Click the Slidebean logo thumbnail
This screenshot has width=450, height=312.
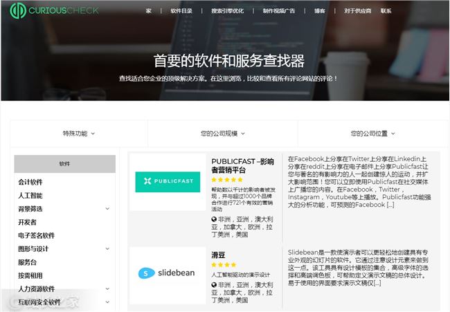[167, 273]
